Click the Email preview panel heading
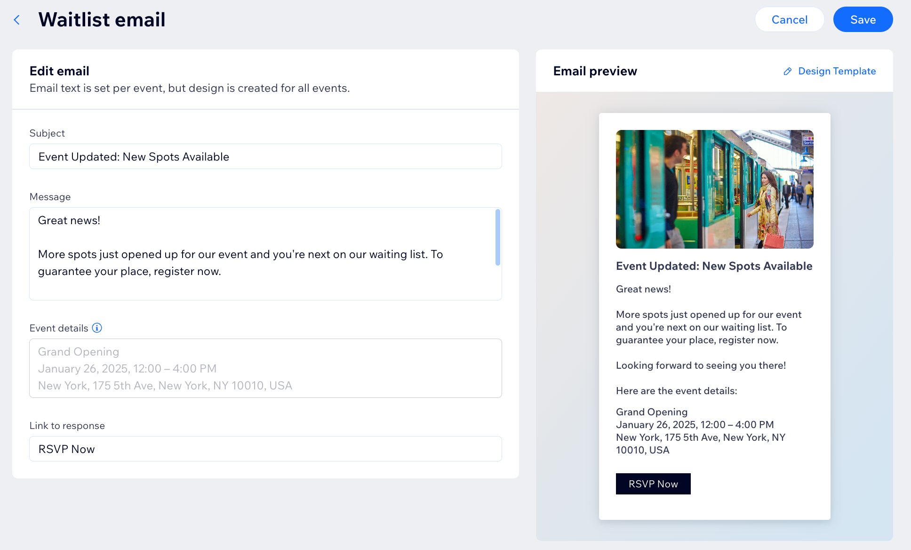911x550 pixels. tap(595, 71)
